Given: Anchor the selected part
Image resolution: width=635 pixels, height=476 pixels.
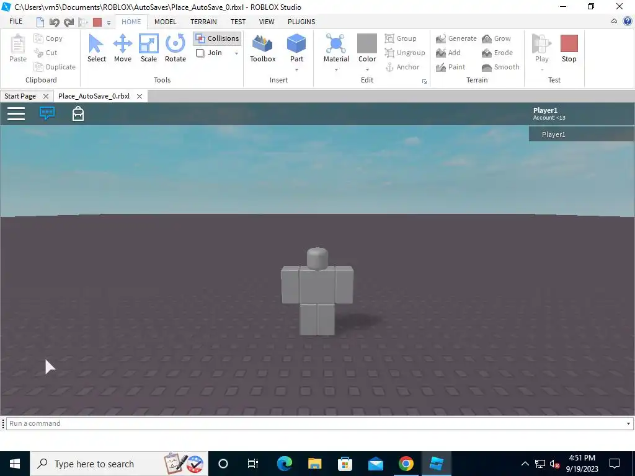Looking at the screenshot, I should [x=402, y=67].
